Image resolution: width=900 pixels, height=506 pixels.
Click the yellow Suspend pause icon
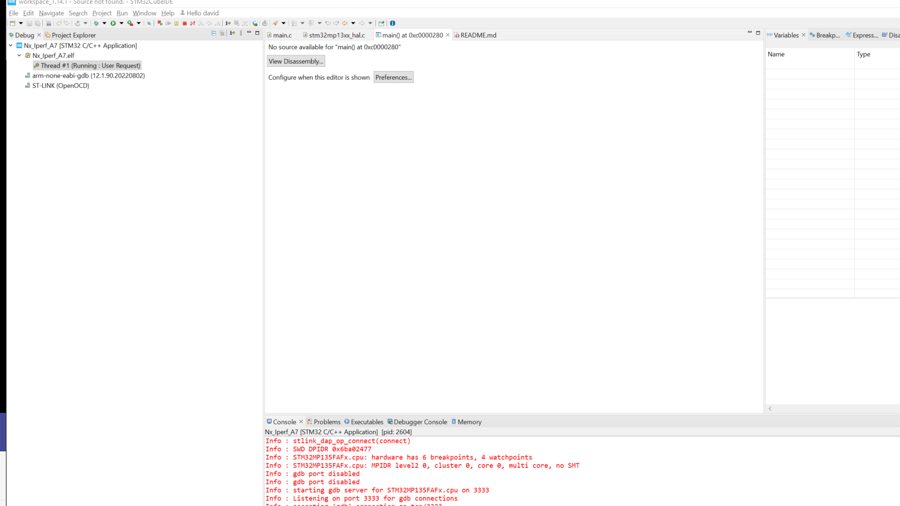tap(176, 23)
